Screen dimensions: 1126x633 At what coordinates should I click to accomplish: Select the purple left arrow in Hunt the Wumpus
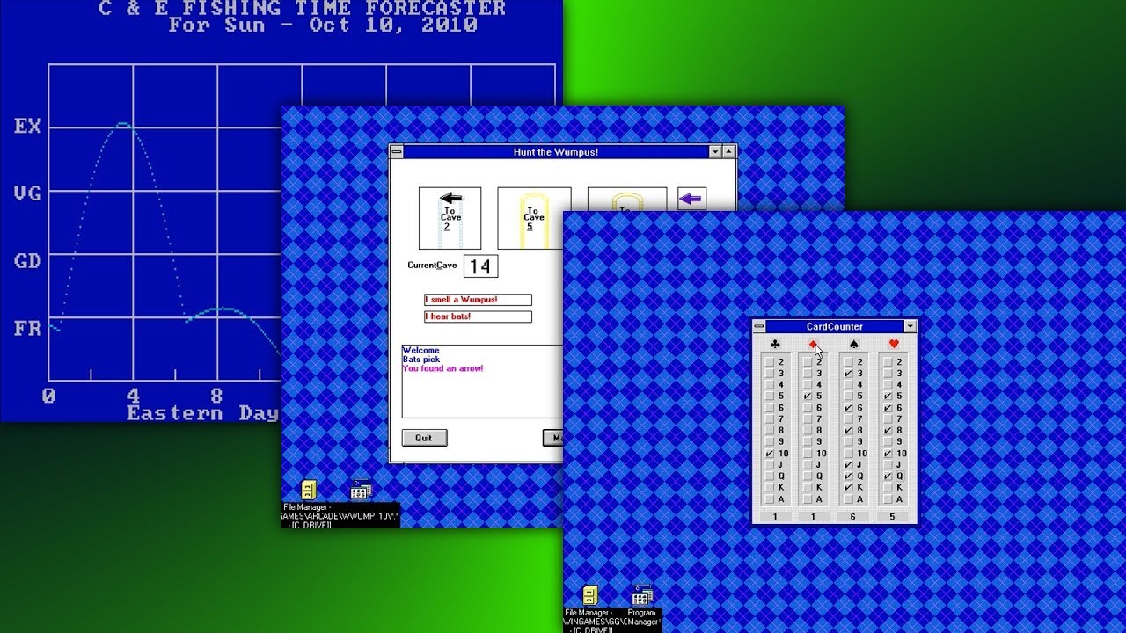[x=691, y=199]
